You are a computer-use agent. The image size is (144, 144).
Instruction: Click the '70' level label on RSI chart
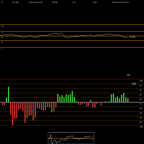tap(2, 33)
